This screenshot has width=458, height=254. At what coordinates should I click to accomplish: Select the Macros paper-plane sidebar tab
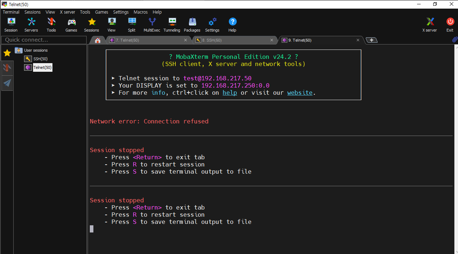click(x=7, y=83)
